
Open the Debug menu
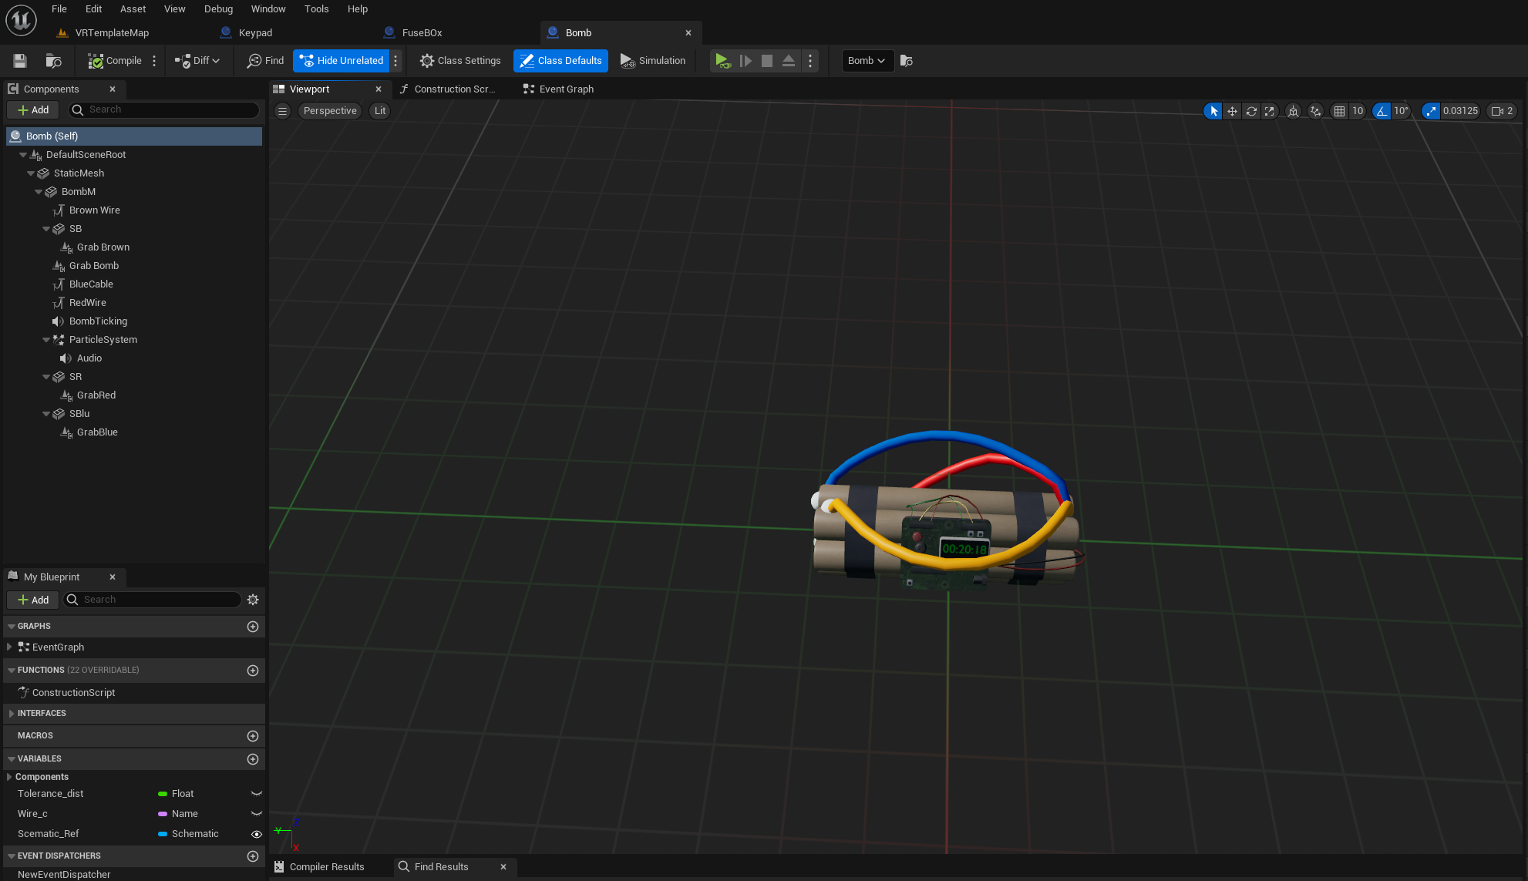[218, 9]
